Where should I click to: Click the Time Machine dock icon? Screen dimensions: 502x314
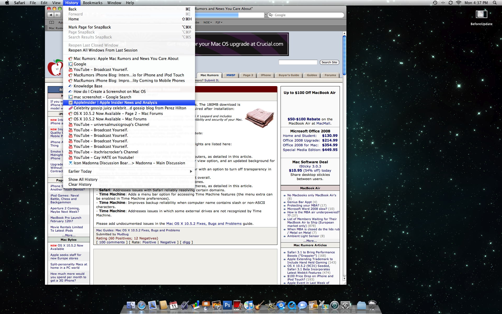click(x=334, y=305)
